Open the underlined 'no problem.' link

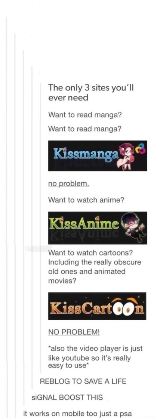tap(68, 184)
